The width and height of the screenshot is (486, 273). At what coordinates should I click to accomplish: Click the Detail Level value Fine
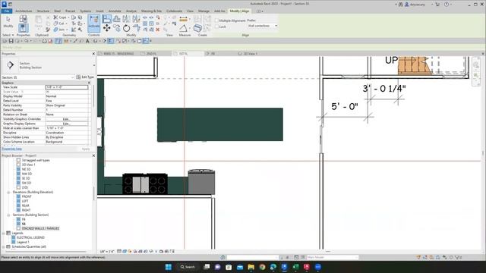67,101
